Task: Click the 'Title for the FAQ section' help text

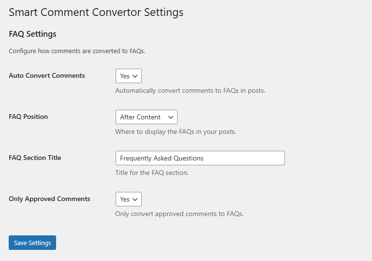Action: (x=152, y=173)
